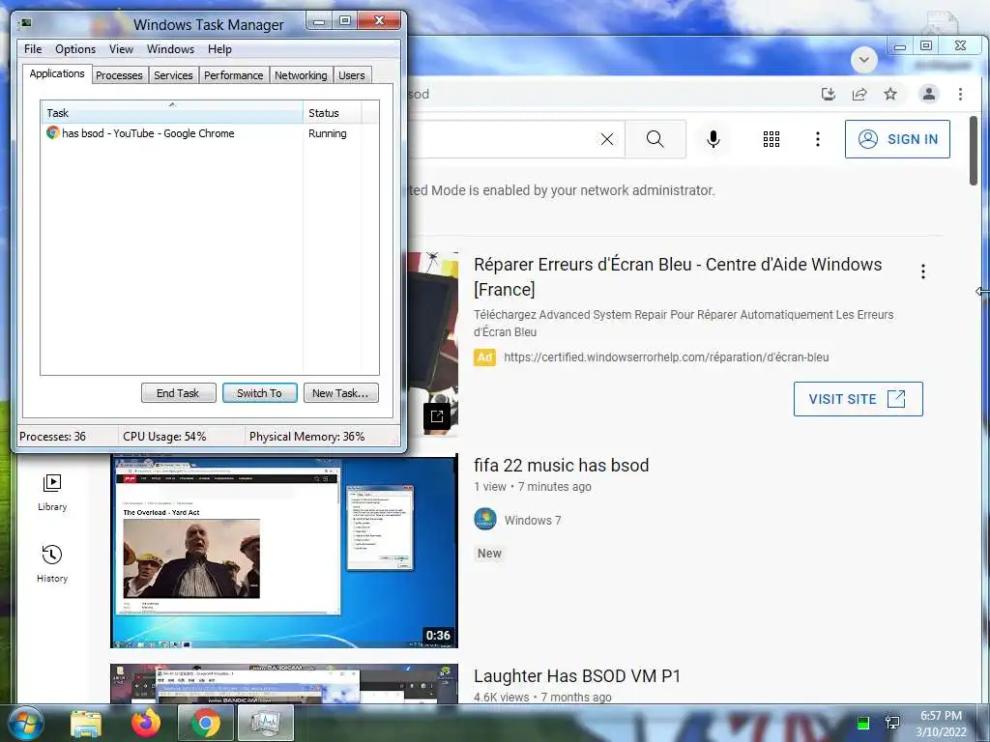Open the Windows menu in Task Manager
Viewport: 990px width, 742px height.
(x=170, y=49)
